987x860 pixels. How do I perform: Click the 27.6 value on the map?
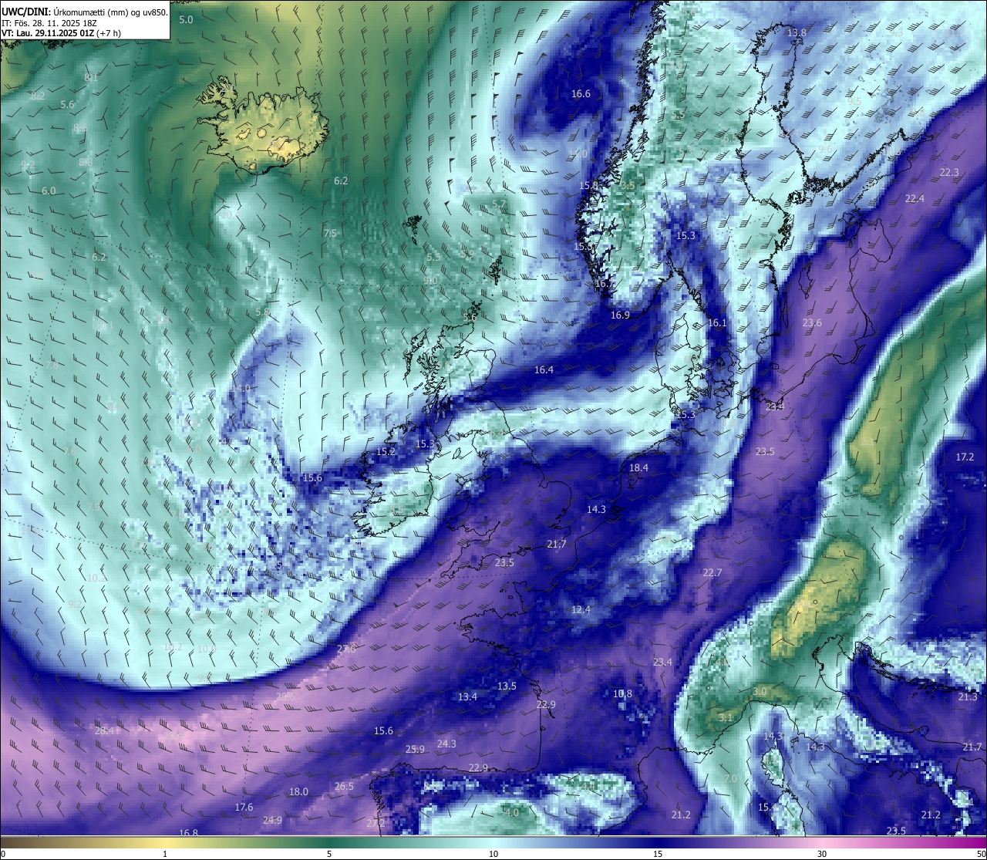346,649
